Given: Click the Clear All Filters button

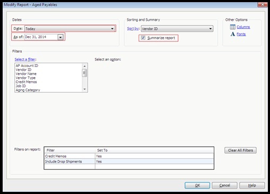Looking at the screenshot, I should 240,150.
